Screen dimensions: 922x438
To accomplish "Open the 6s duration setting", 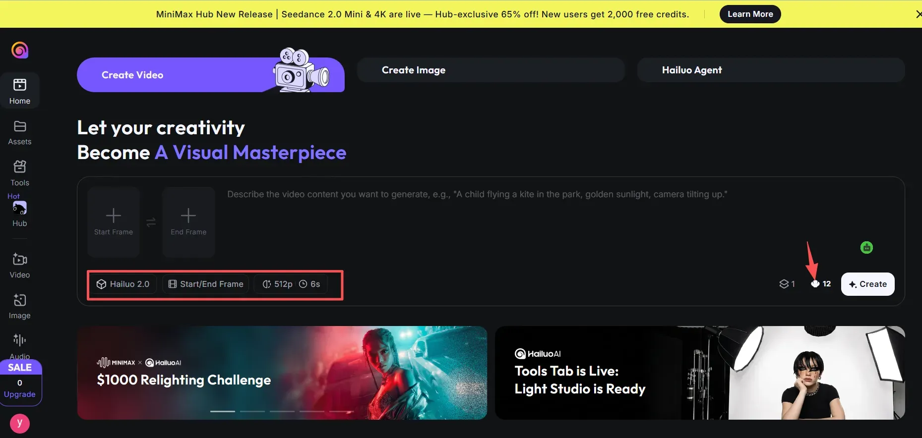I will (x=309, y=284).
